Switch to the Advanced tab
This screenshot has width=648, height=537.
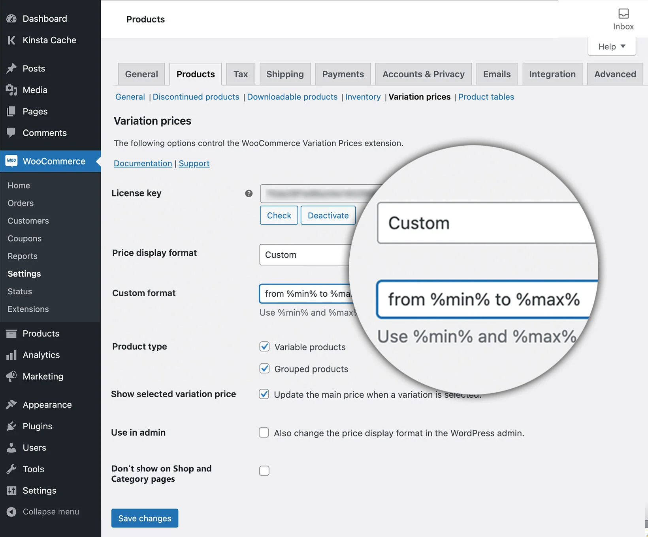[615, 74]
